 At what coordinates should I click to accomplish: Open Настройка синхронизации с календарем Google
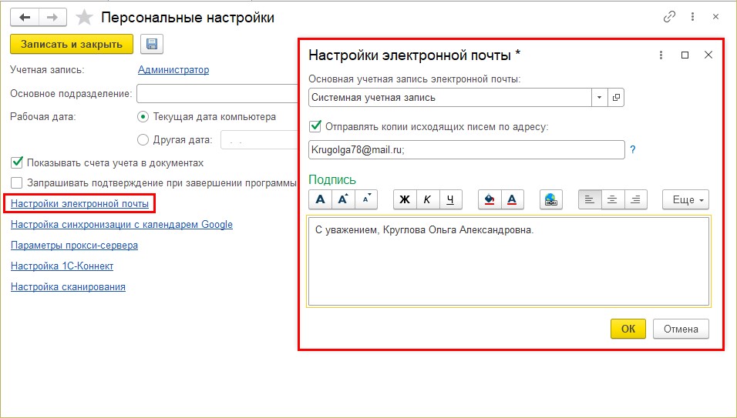[122, 224]
